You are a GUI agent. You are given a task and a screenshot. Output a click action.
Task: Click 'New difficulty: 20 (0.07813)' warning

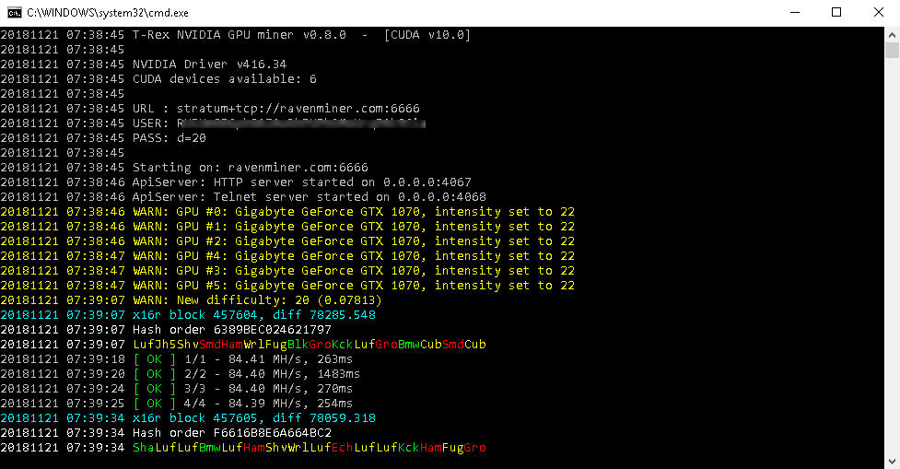click(x=279, y=300)
